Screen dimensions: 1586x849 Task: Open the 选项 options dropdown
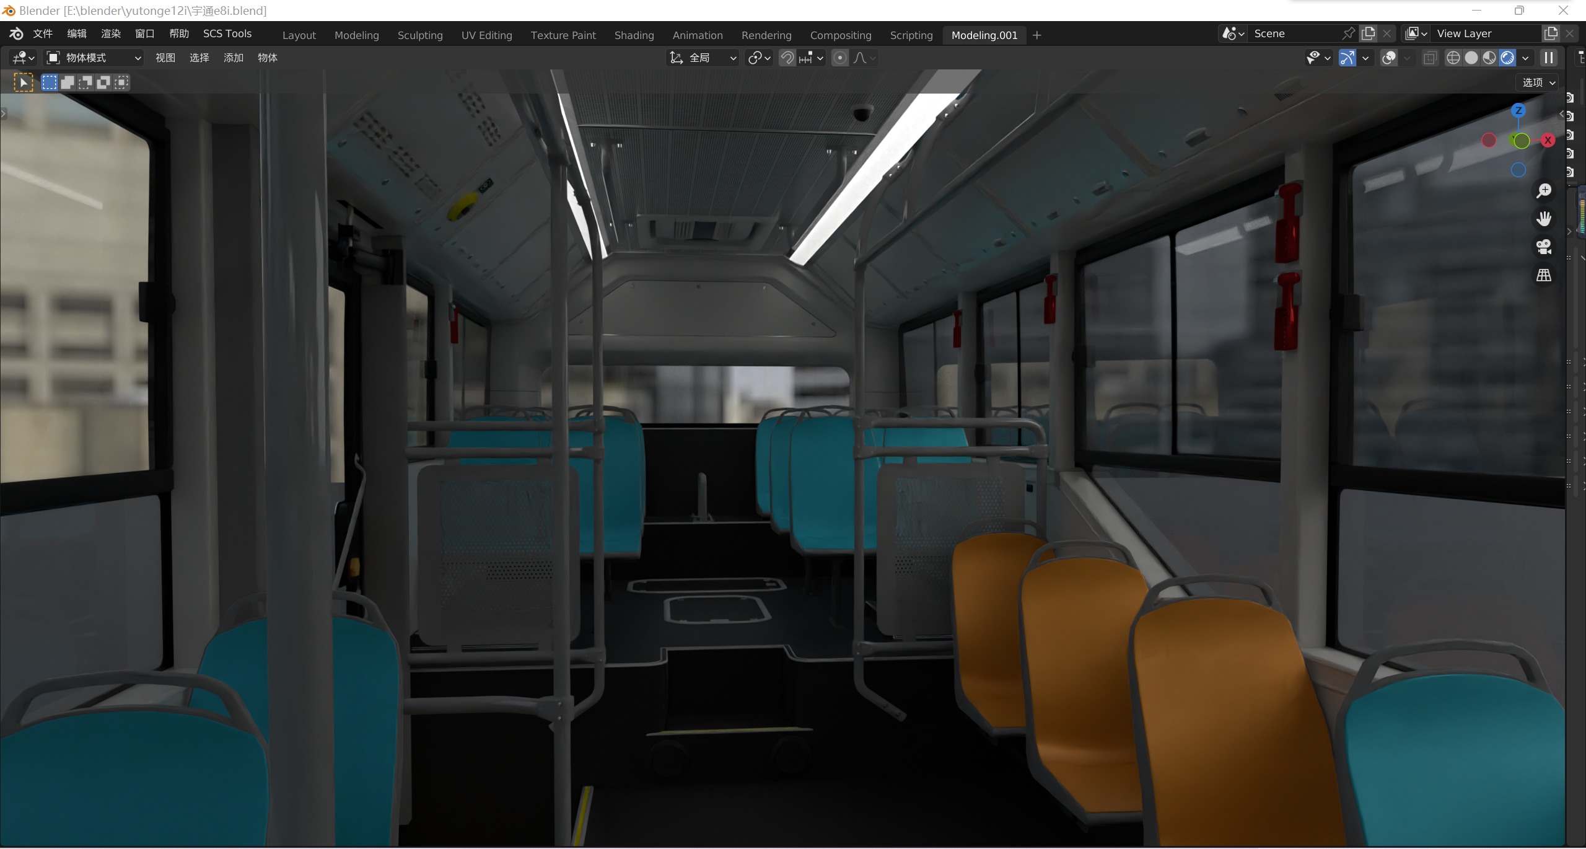point(1538,82)
